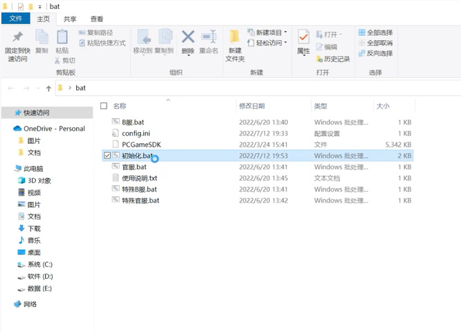Switch to the 共享 ribbon tab
Screen dimensions: 461x332
(x=70, y=19)
